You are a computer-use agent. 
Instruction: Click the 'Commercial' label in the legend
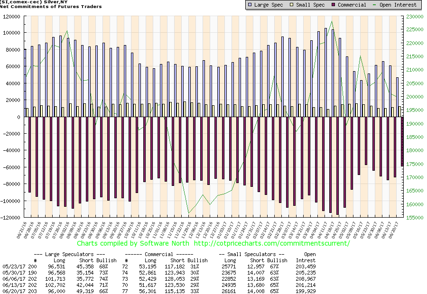pos(353,5)
